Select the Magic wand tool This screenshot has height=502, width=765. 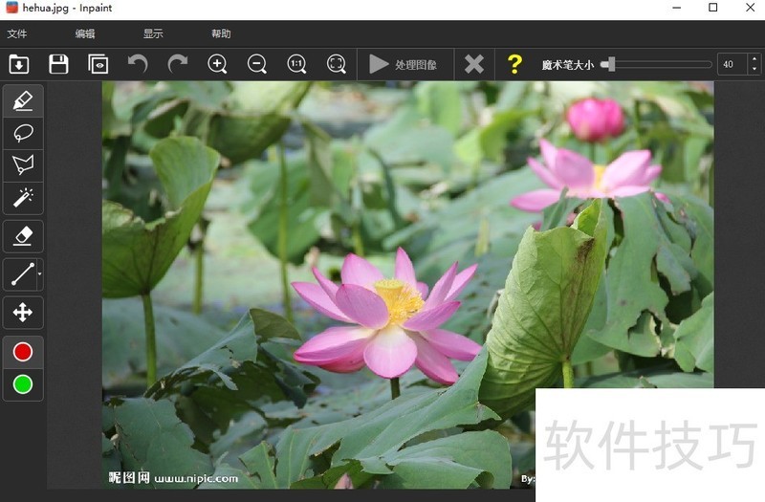click(x=23, y=198)
